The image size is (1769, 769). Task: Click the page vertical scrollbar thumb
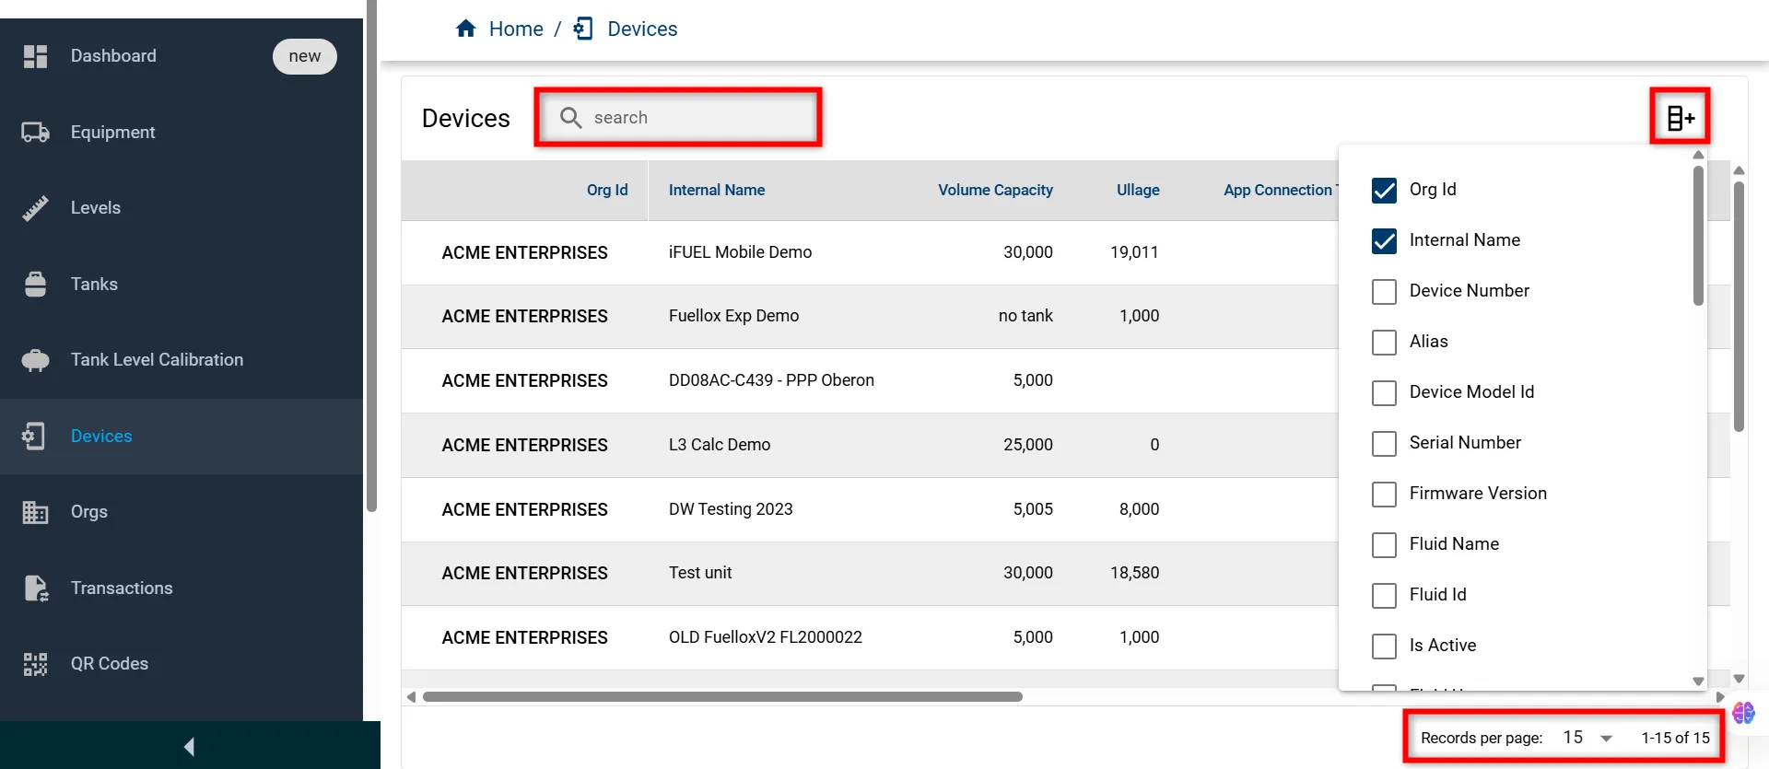tap(1739, 307)
